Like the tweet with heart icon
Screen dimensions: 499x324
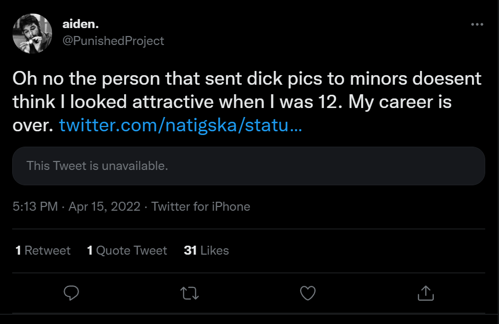(308, 293)
